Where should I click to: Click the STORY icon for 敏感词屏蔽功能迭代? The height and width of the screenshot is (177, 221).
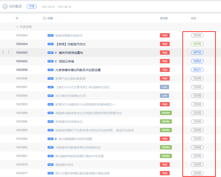[50, 35]
